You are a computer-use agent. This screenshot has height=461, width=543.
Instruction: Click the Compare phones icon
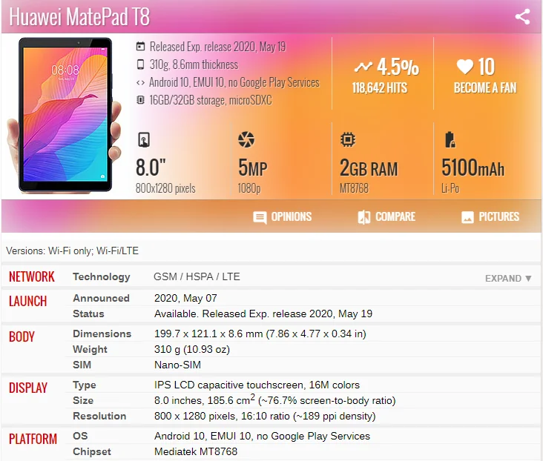[364, 217]
